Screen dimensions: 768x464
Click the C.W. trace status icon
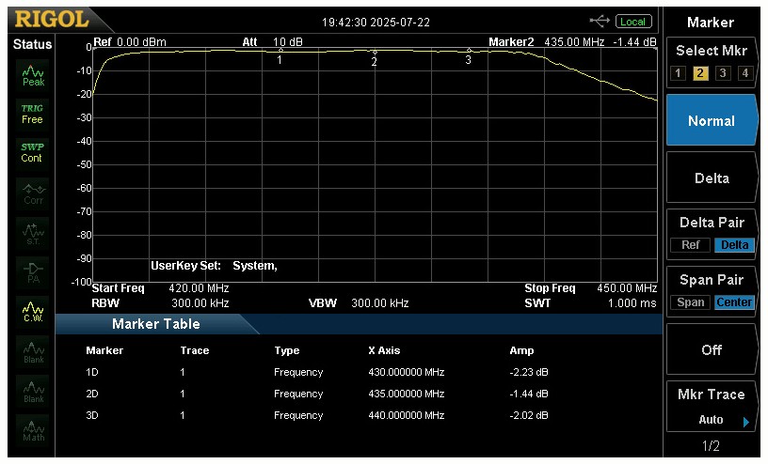click(33, 310)
